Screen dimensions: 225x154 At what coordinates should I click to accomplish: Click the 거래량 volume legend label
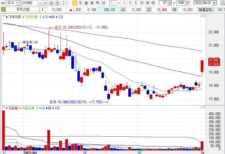(x=12, y=108)
